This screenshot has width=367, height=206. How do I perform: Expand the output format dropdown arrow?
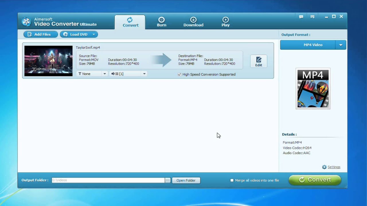click(x=341, y=45)
